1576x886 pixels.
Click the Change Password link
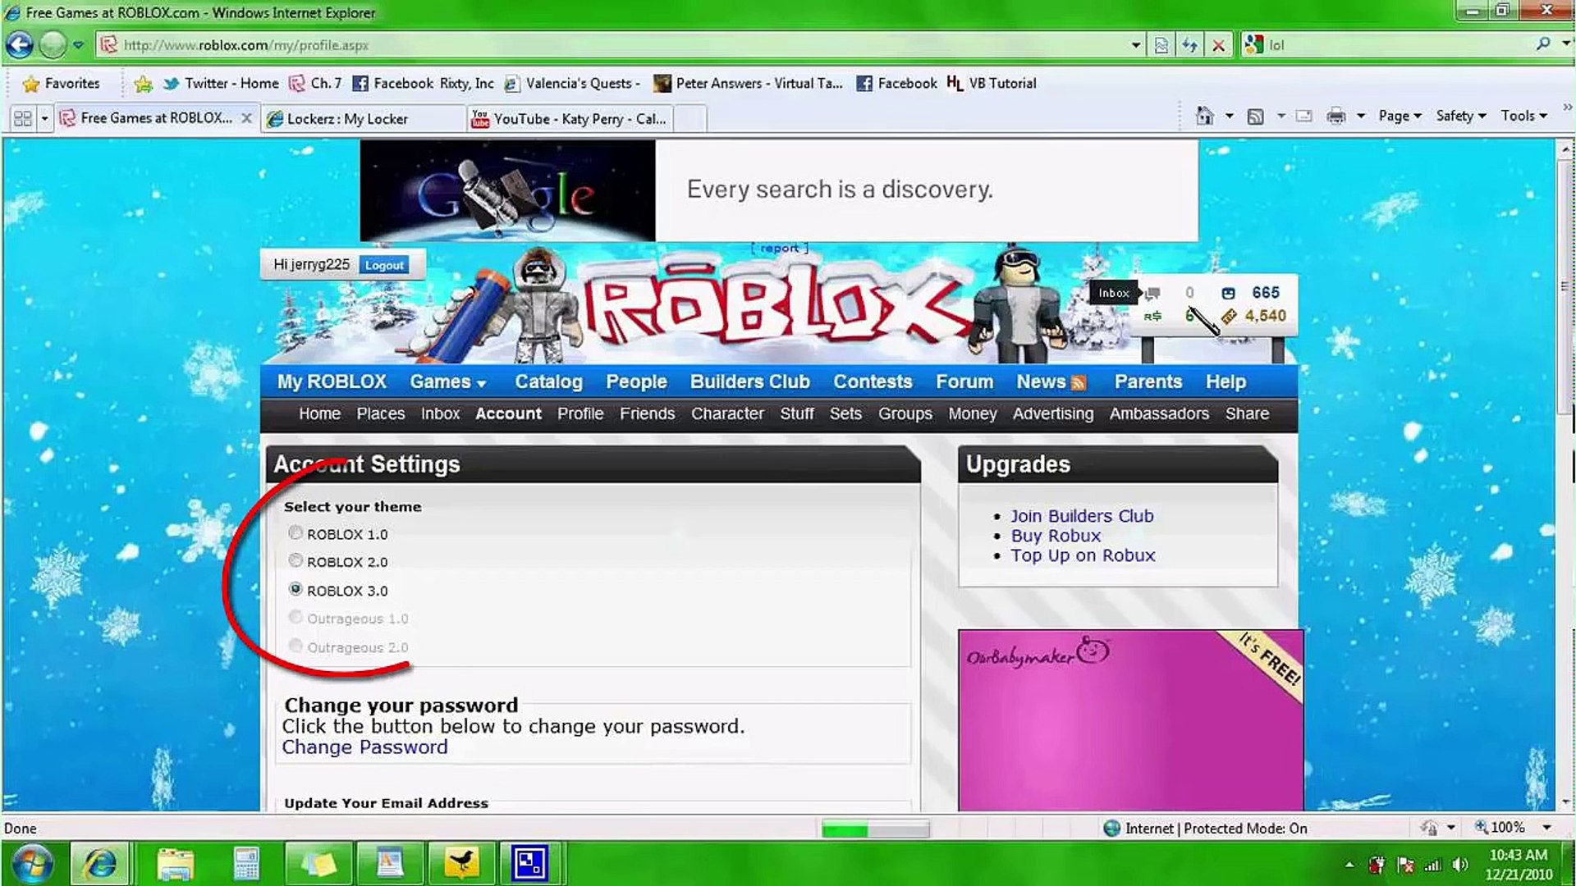point(364,747)
